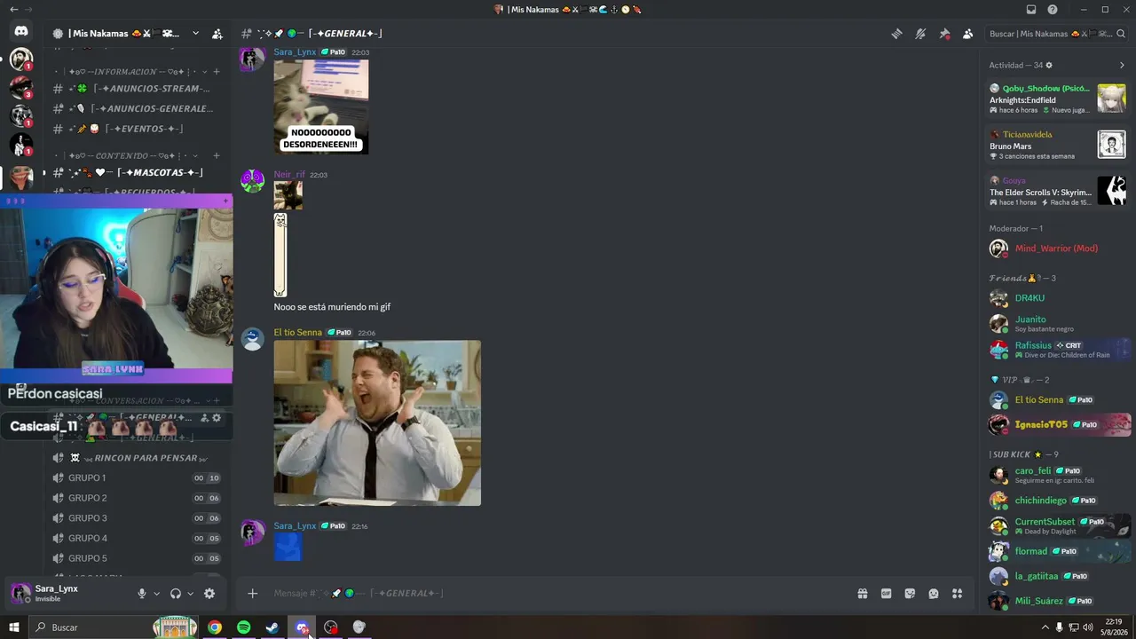This screenshot has width=1136, height=639.
Task: Join GRUPO 3 voice channel
Action: (x=138, y=518)
